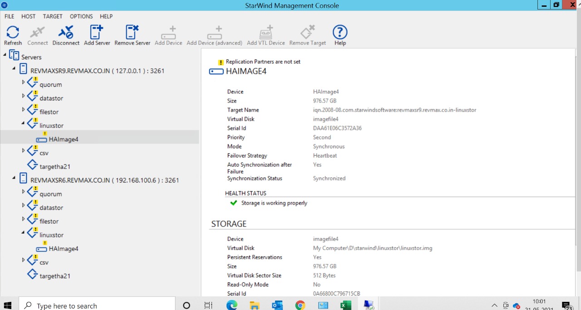
Task: Select the REVMAXSR9.REVMAX.CO.IN server node
Action: [x=97, y=71]
